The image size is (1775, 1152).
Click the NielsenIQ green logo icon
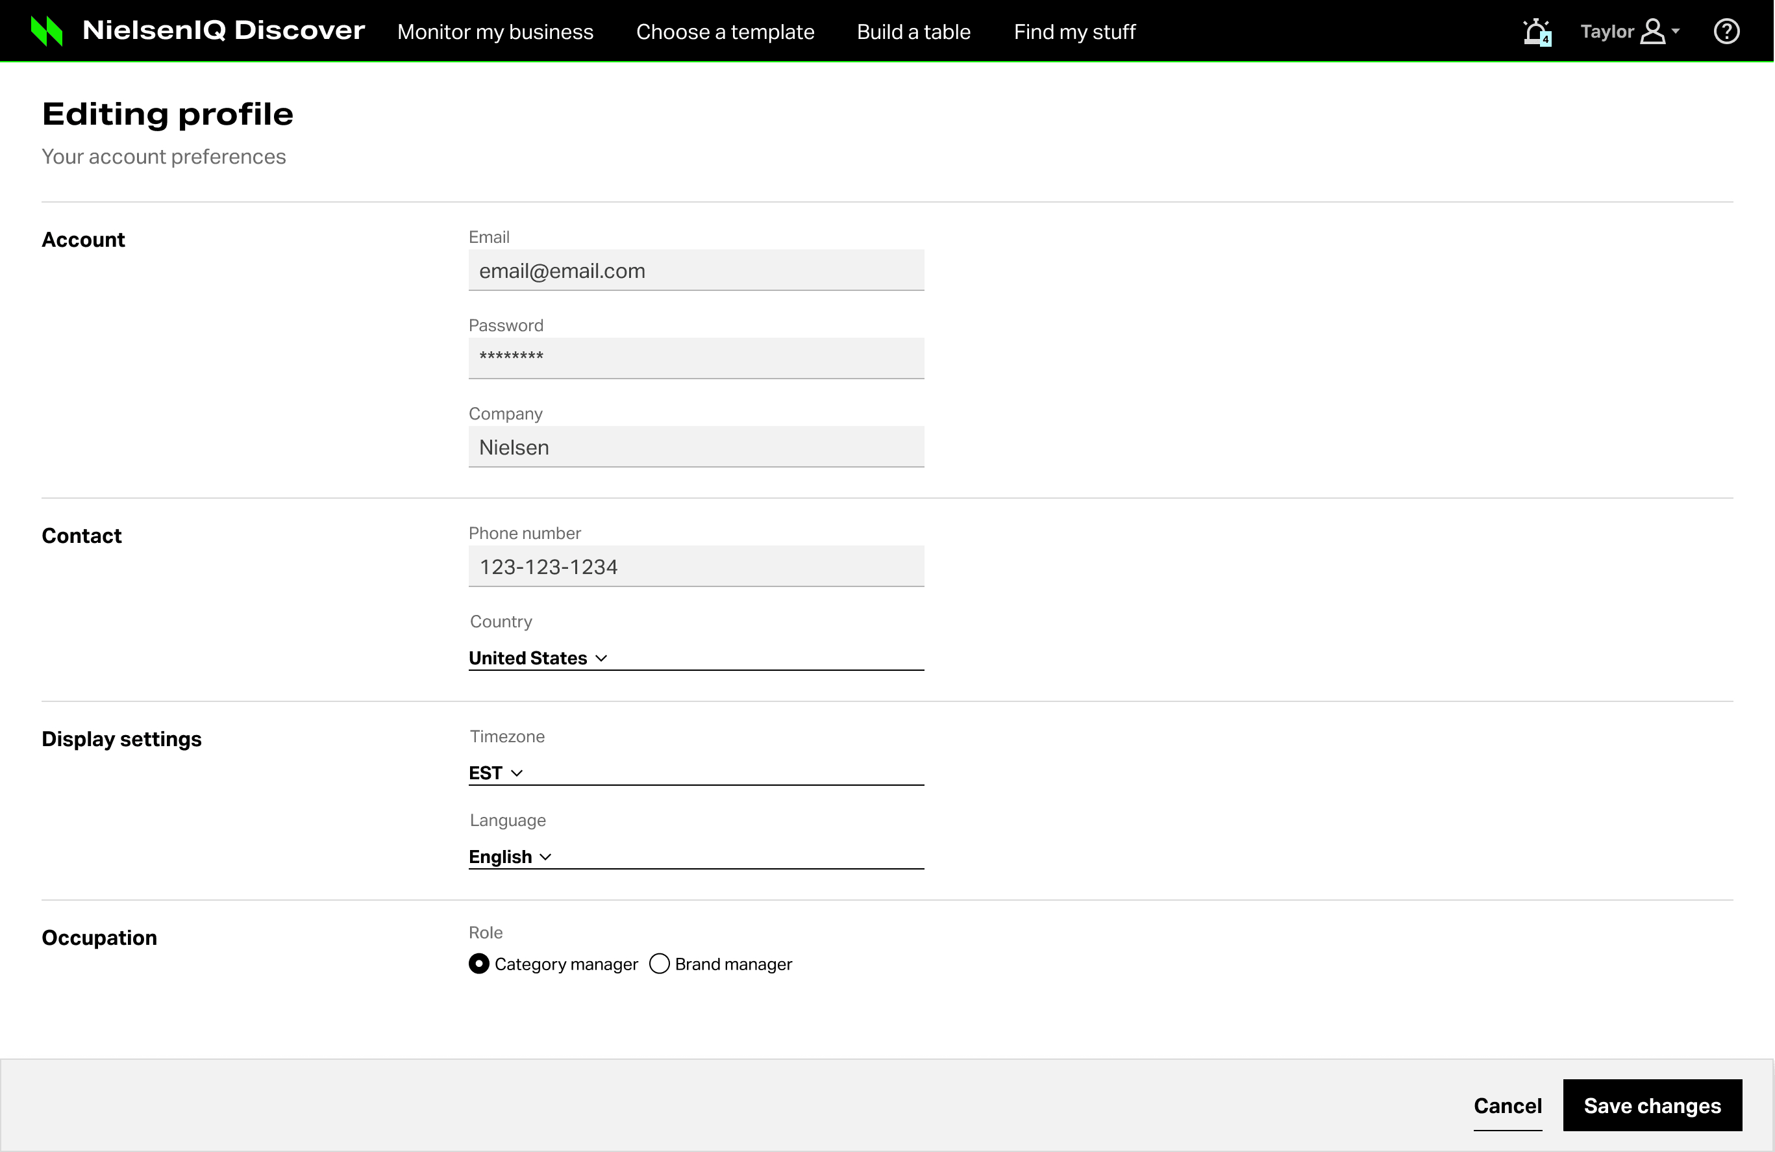tap(46, 31)
